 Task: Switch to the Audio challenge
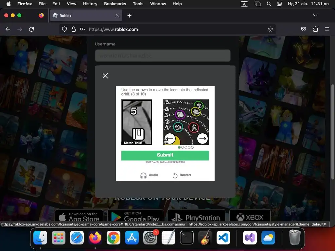149,175
